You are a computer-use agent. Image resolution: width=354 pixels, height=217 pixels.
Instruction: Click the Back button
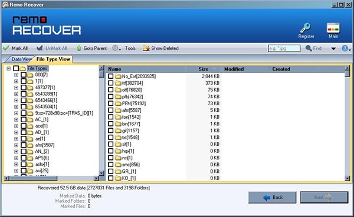coord(272,198)
